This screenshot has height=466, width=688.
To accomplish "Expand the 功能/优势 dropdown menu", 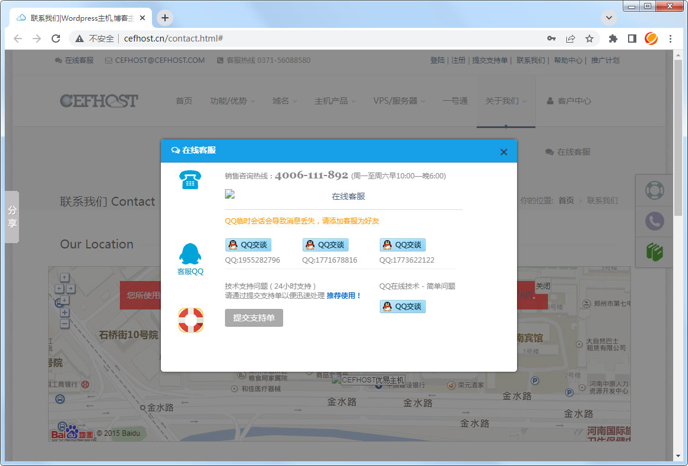I will click(x=232, y=101).
